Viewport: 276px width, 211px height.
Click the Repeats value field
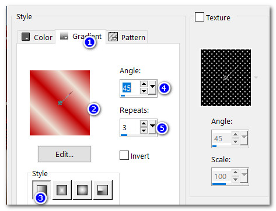click(130, 127)
